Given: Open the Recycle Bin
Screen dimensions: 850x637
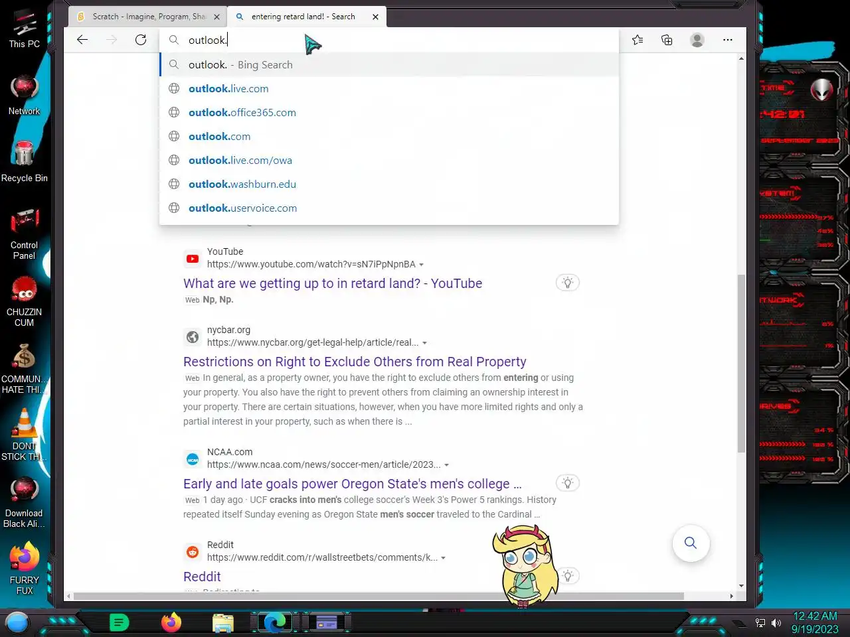Looking at the screenshot, I should [25, 163].
